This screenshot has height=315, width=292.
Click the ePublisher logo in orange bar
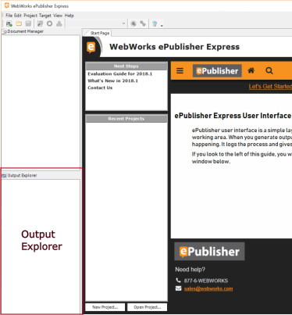click(x=217, y=70)
